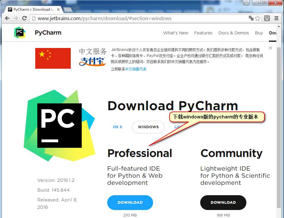The width and height of the screenshot is (284, 218).
Task: Click the Build: 145.844 text
Action: pos(53,190)
